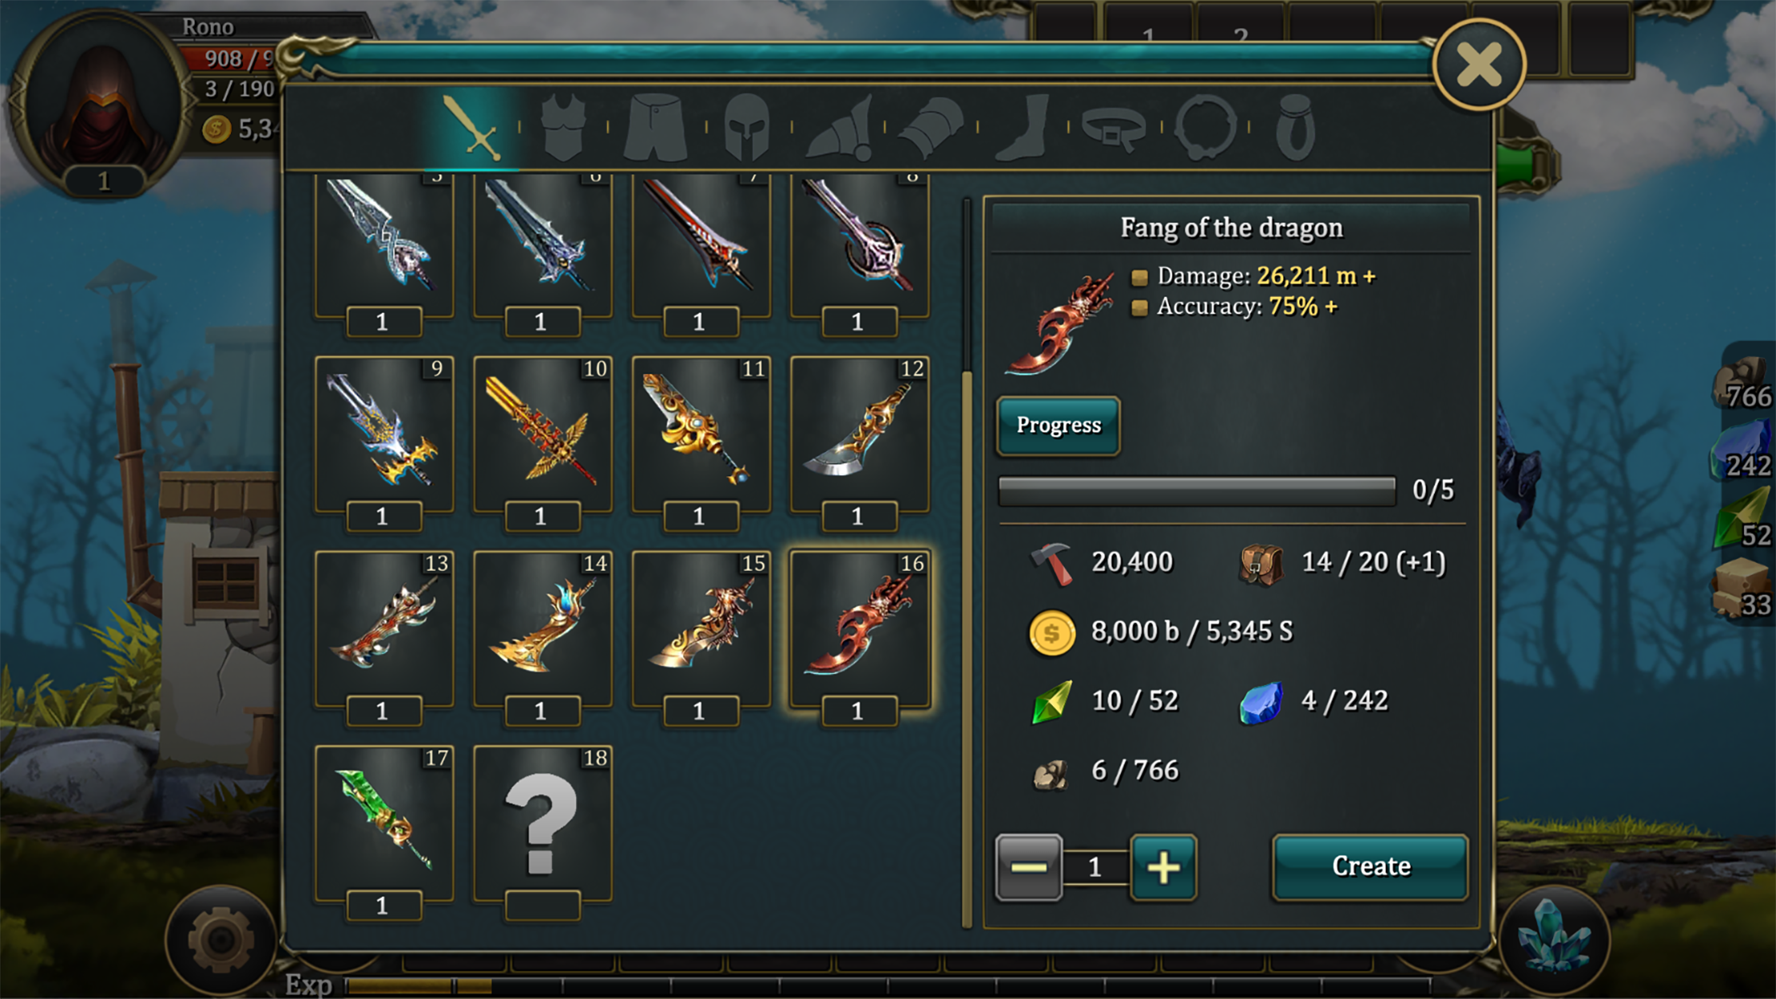
Task: Choose the pants category icon
Action: coord(656,127)
